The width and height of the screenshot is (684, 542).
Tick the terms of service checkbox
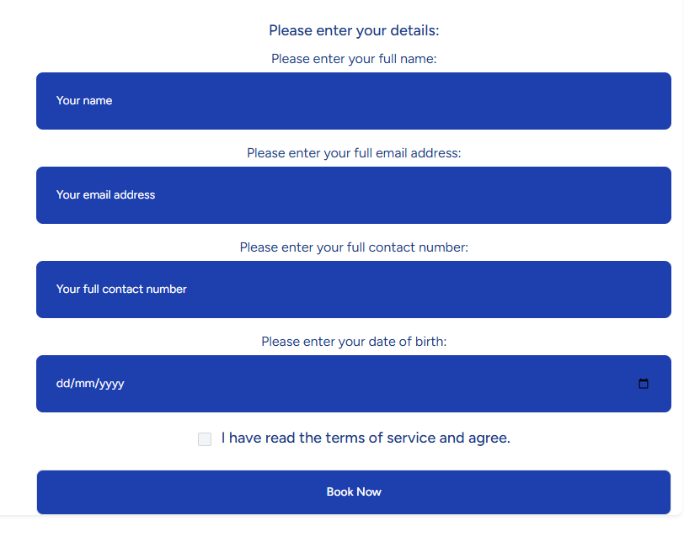[x=205, y=438]
